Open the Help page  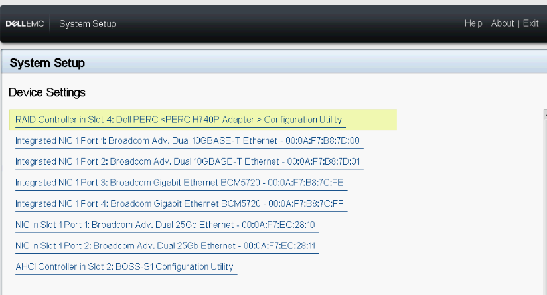click(x=473, y=23)
